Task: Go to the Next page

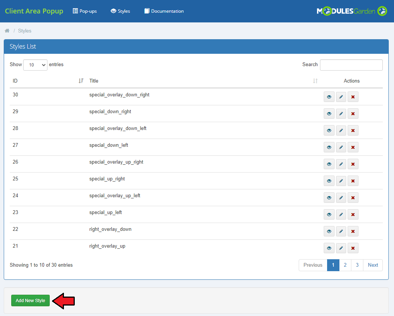Action: point(373,265)
